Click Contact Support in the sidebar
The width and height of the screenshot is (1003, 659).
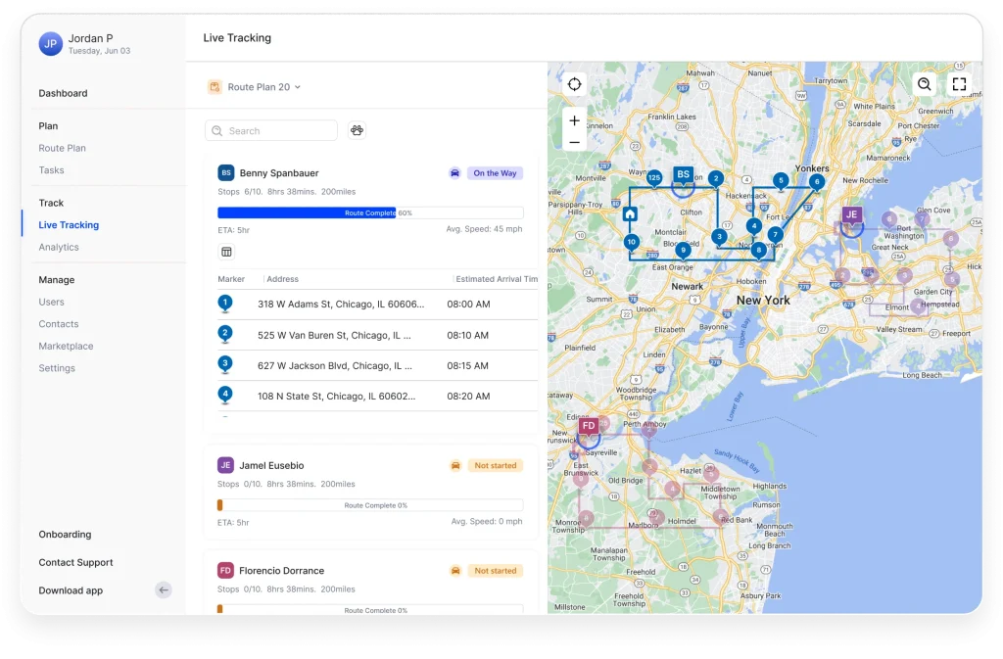[75, 562]
